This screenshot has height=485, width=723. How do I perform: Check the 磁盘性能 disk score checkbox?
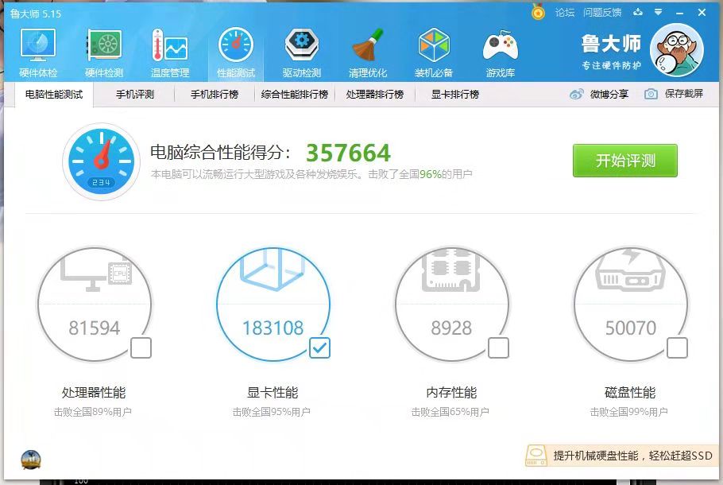point(677,348)
